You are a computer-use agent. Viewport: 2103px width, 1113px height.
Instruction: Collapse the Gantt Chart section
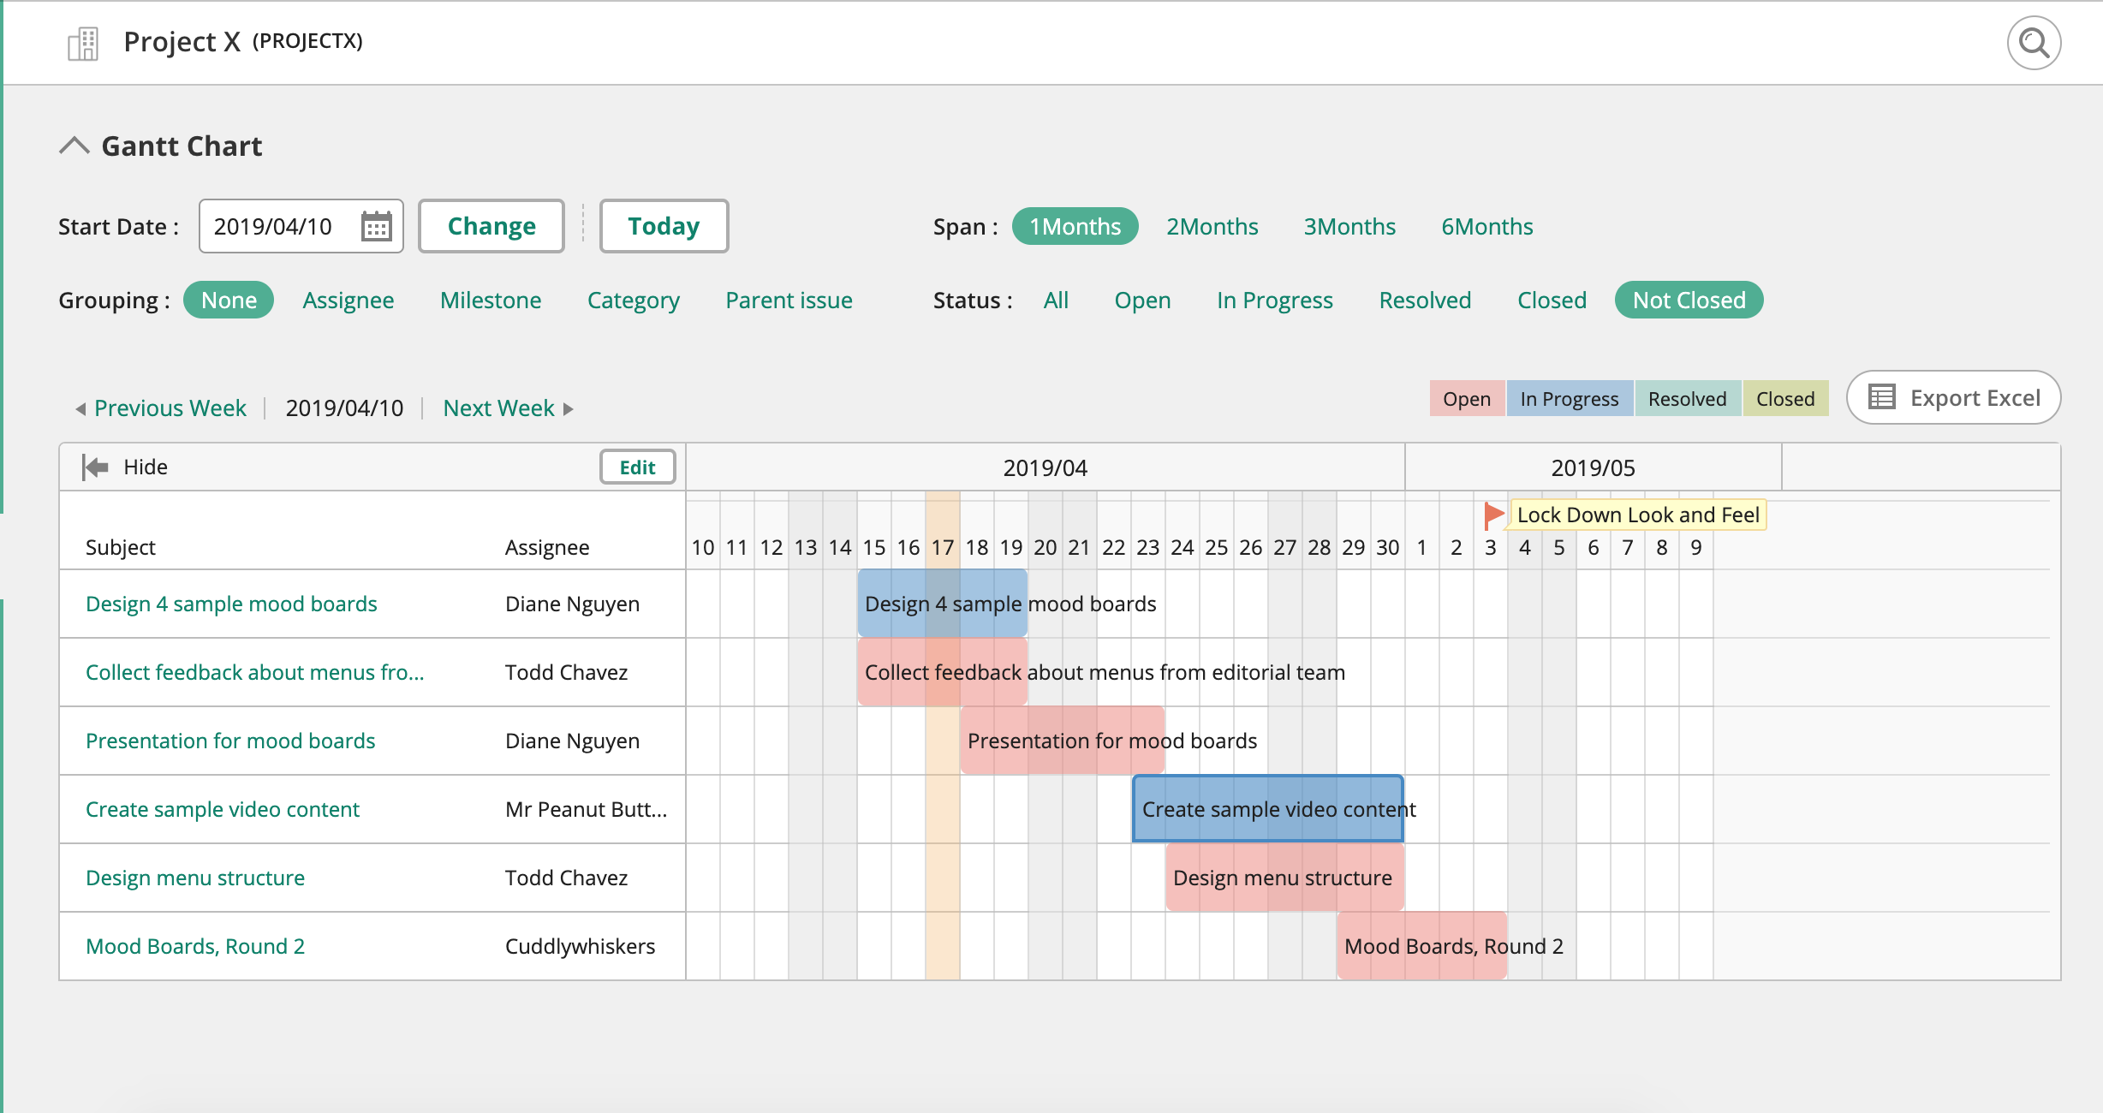click(76, 144)
